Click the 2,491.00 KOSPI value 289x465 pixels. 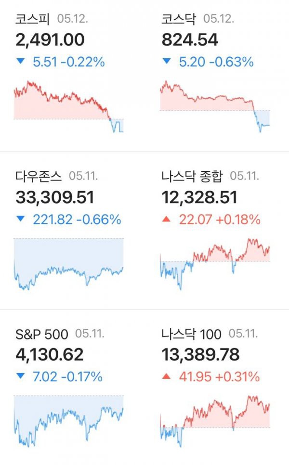[50, 40]
